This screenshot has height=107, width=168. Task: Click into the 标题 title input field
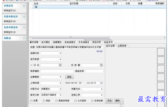pyautogui.click(x=69, y=47)
